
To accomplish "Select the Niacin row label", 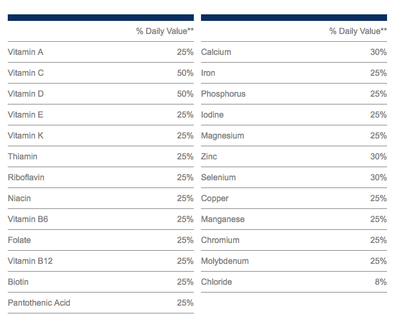I will click(19, 198).
